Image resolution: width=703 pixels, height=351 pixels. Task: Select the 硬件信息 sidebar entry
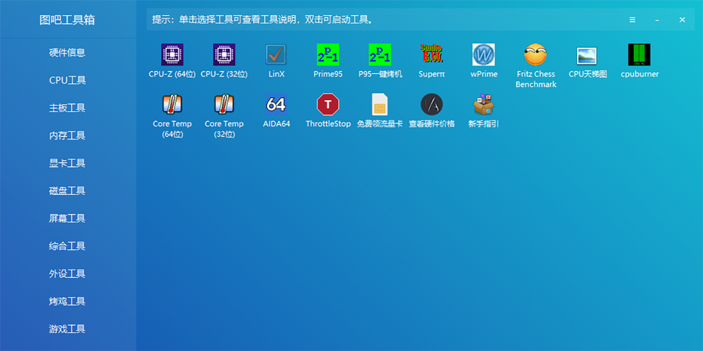tap(68, 52)
